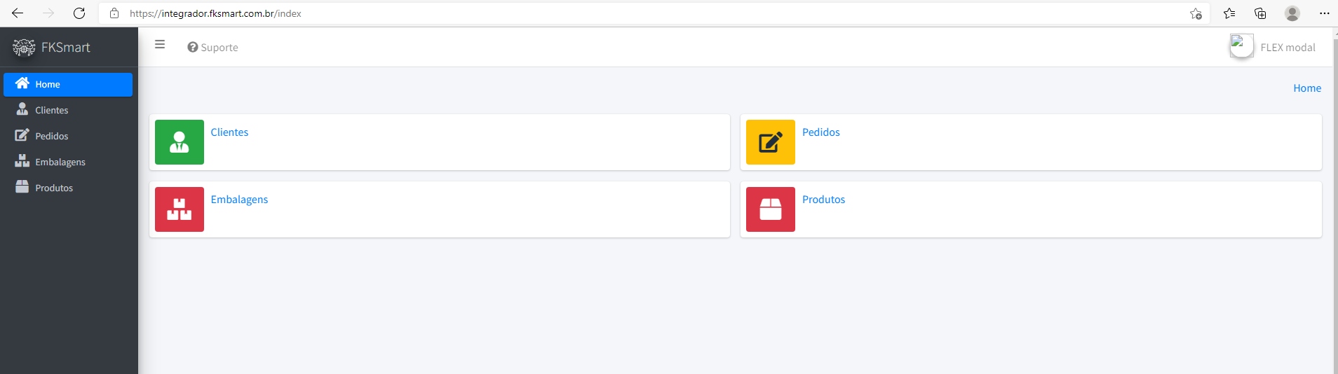Open the FLEX modal user menu
This screenshot has width=1338, height=374.
[1287, 48]
